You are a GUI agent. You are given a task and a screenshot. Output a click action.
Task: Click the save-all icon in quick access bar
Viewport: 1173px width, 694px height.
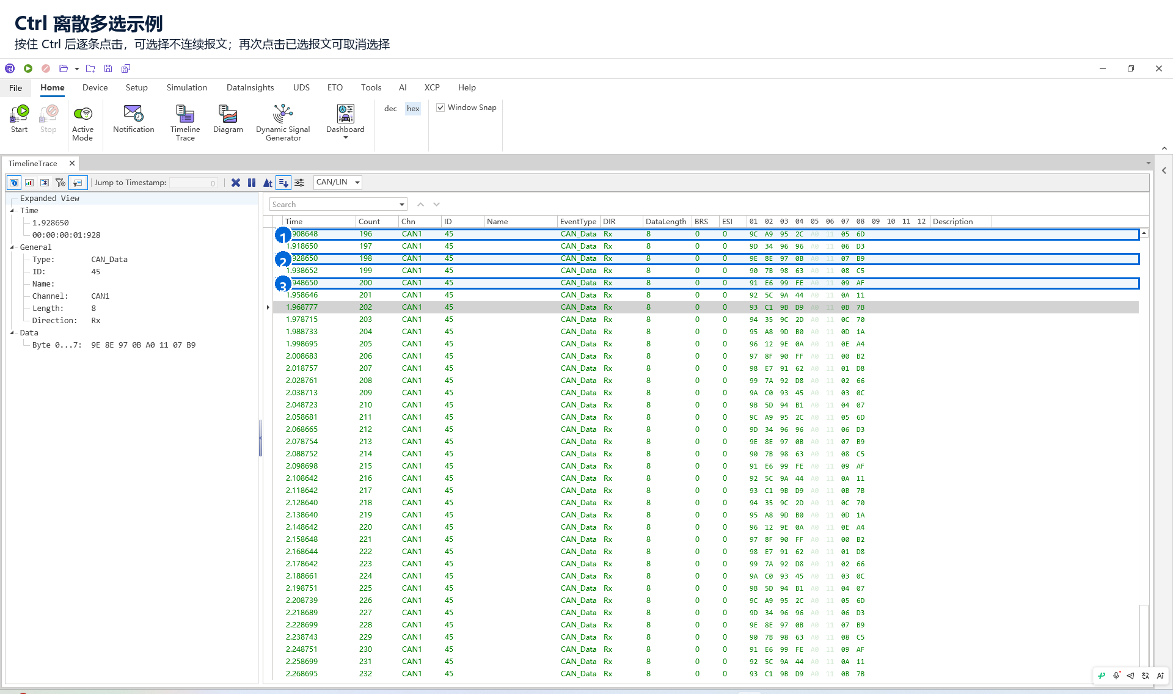(x=126, y=68)
